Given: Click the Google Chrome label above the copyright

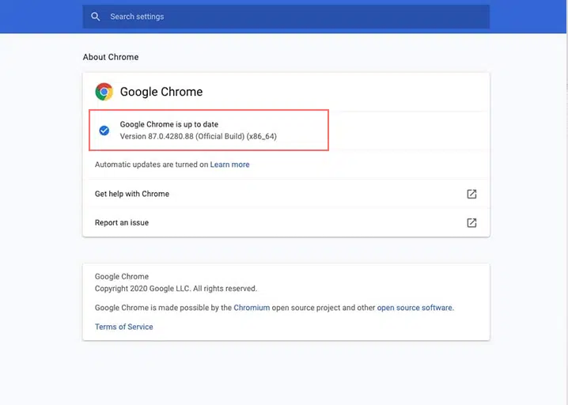Looking at the screenshot, I should [x=122, y=277].
